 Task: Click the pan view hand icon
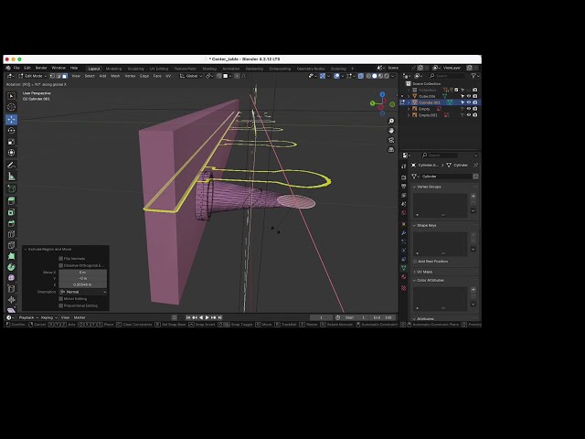point(391,131)
